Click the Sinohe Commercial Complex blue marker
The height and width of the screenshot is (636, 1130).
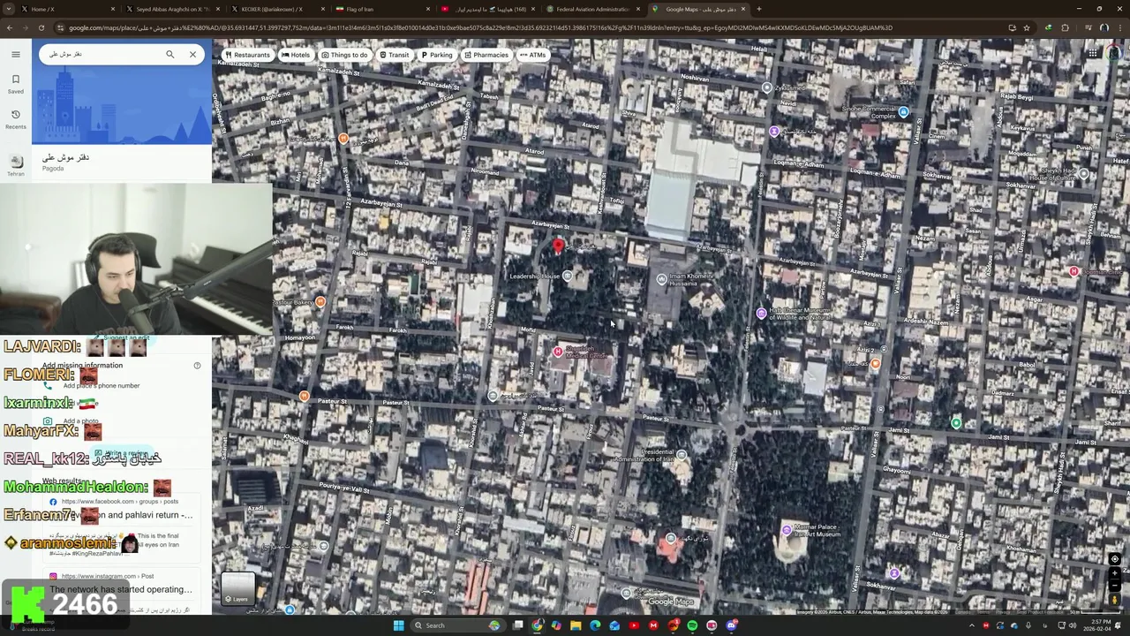coord(903,112)
